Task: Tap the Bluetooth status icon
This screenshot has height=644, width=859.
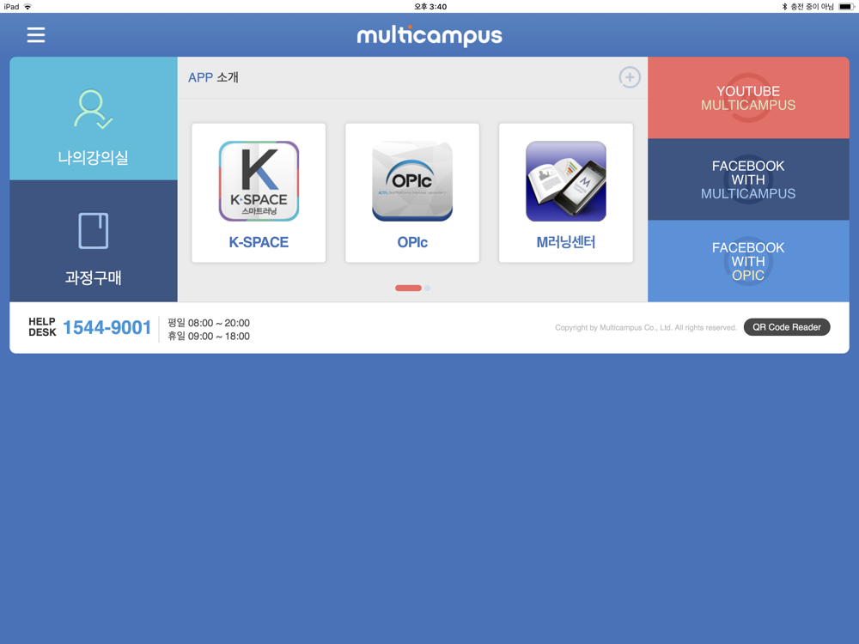Action: (784, 7)
